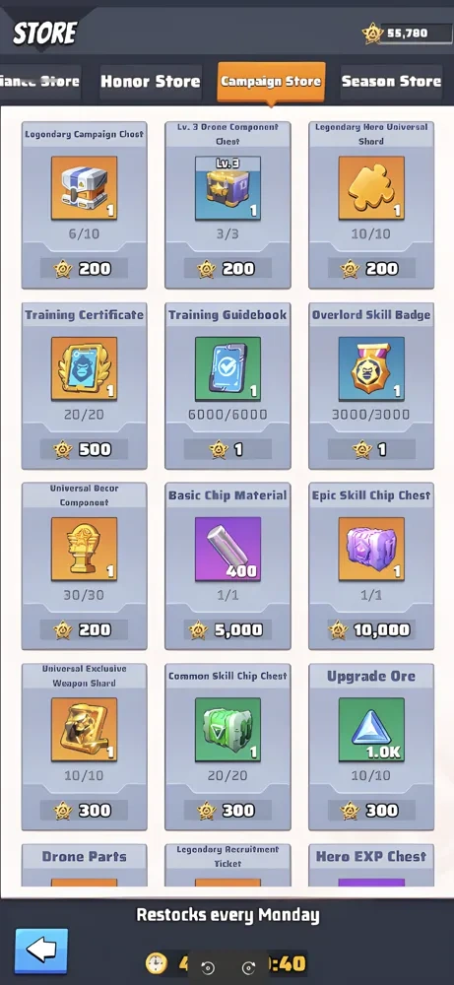Open the Epic Skill Chip Chest icon
The width and height of the screenshot is (454, 985).
[371, 549]
